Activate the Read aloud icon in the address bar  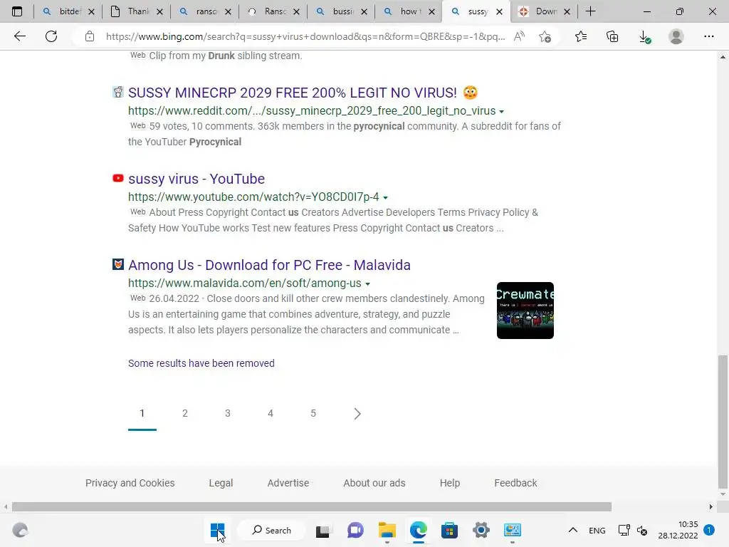point(519,36)
